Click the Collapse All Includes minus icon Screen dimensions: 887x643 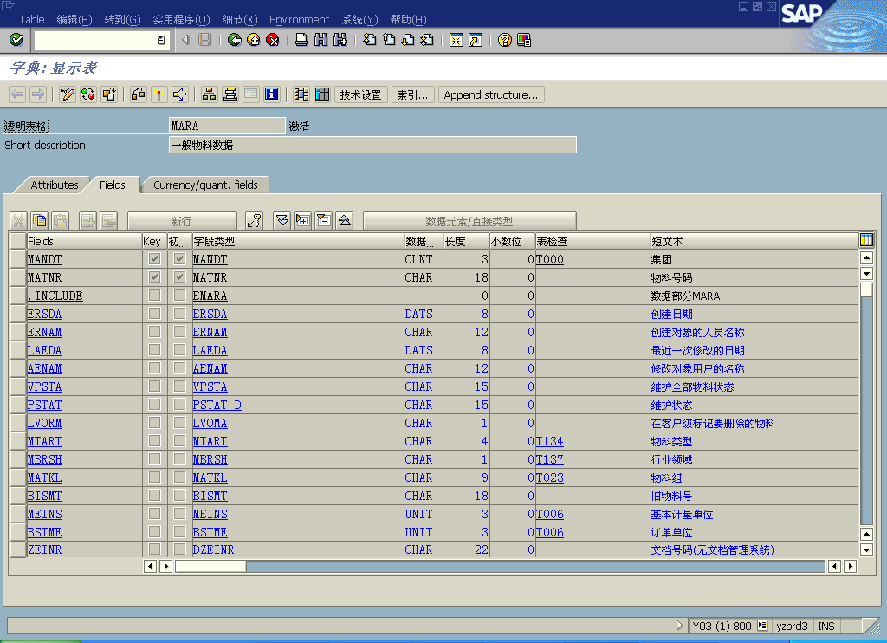[x=324, y=221]
